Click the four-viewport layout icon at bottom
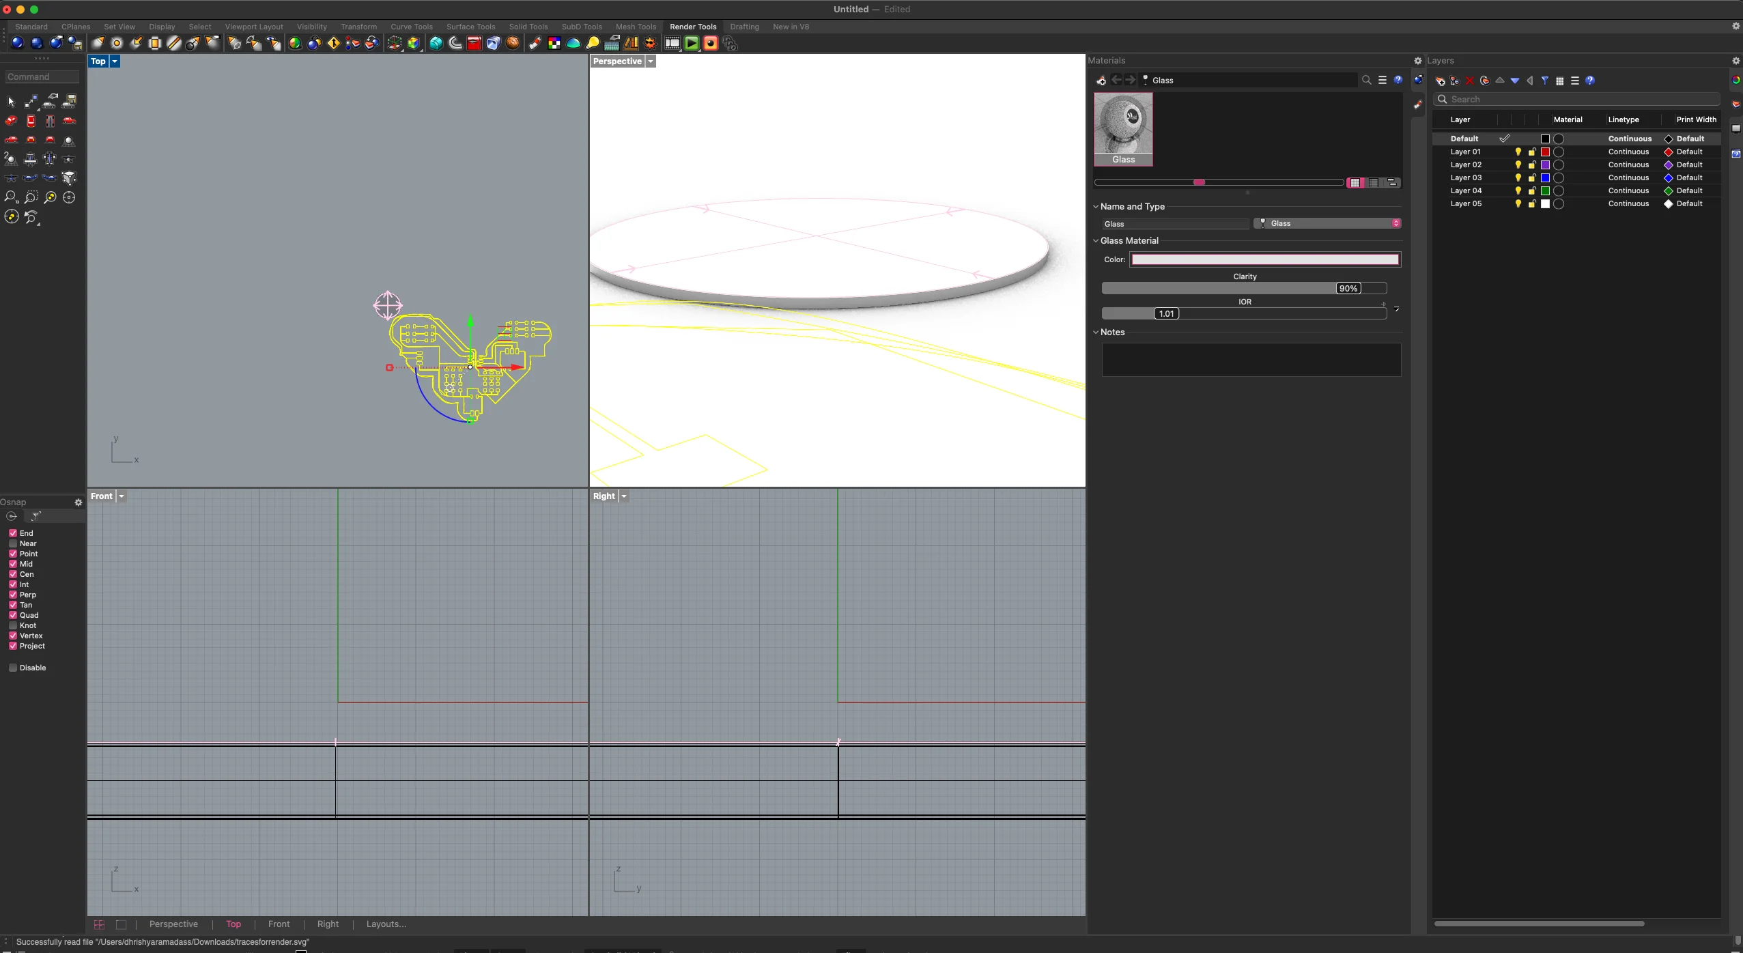The width and height of the screenshot is (1743, 953). (99, 924)
